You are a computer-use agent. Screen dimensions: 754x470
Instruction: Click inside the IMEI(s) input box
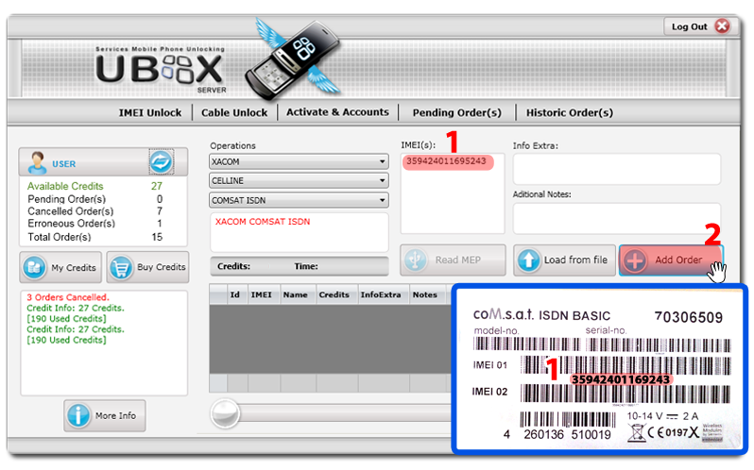tap(453, 193)
